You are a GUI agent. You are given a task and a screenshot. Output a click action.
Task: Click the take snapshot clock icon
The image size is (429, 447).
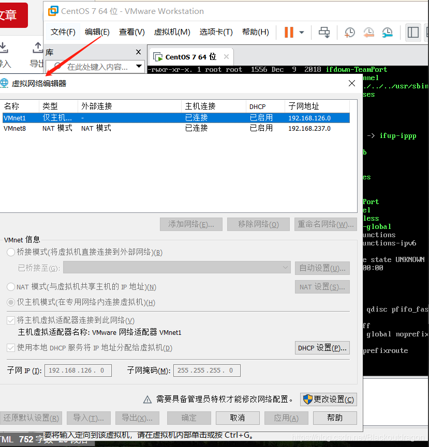[349, 32]
